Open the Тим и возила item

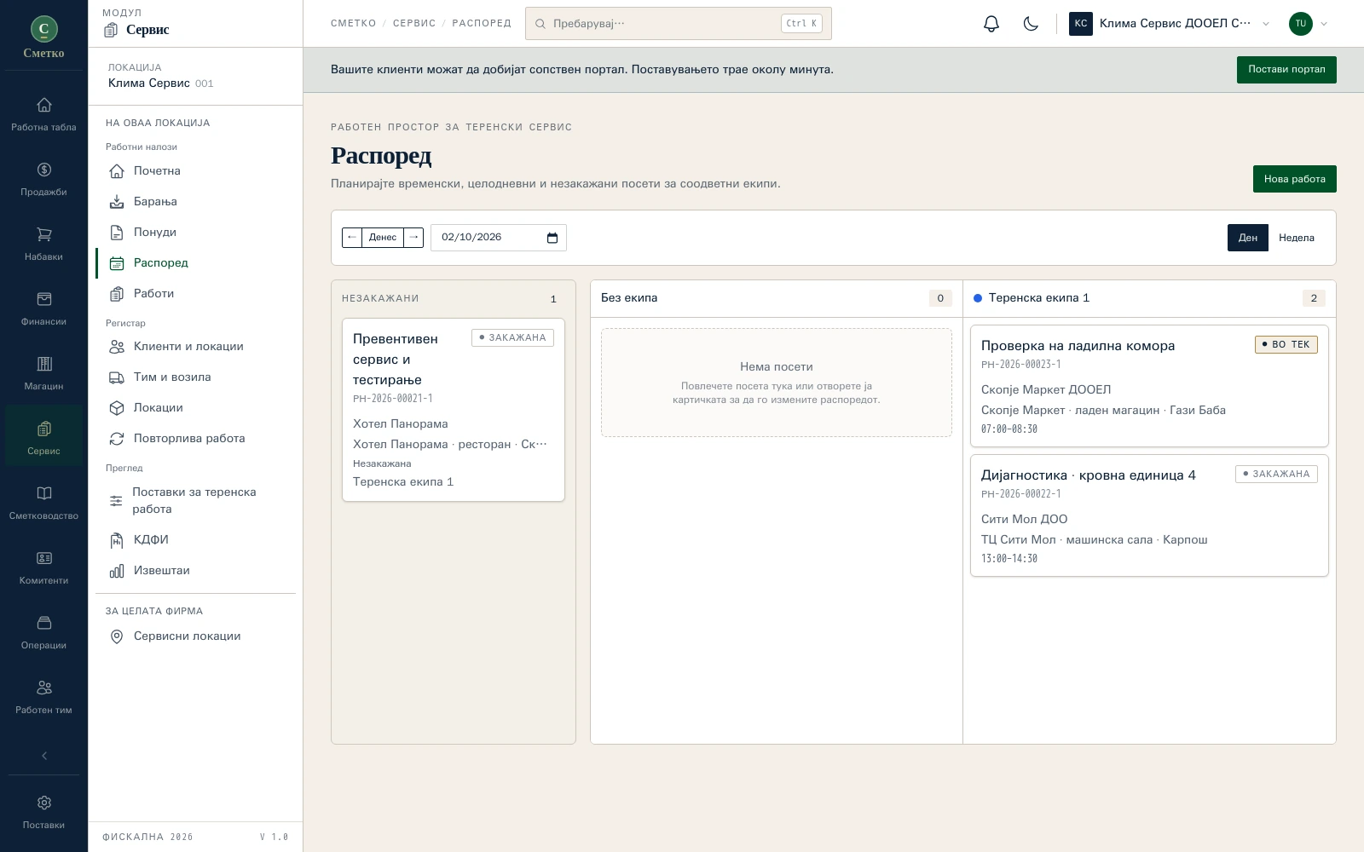(195, 377)
